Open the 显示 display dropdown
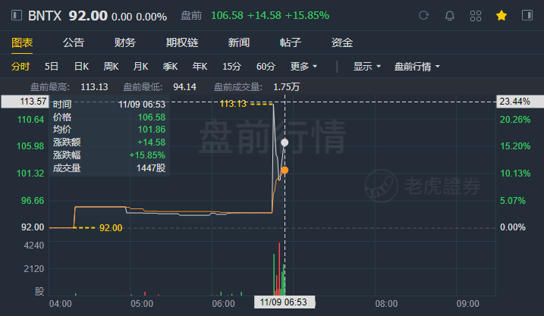The image size is (544, 316). point(366,66)
